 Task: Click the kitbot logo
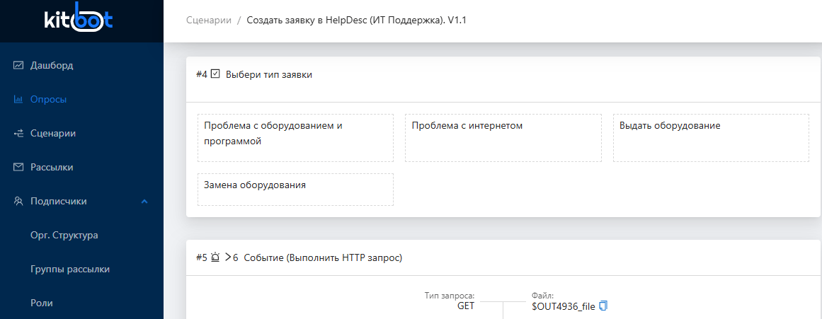(78, 21)
